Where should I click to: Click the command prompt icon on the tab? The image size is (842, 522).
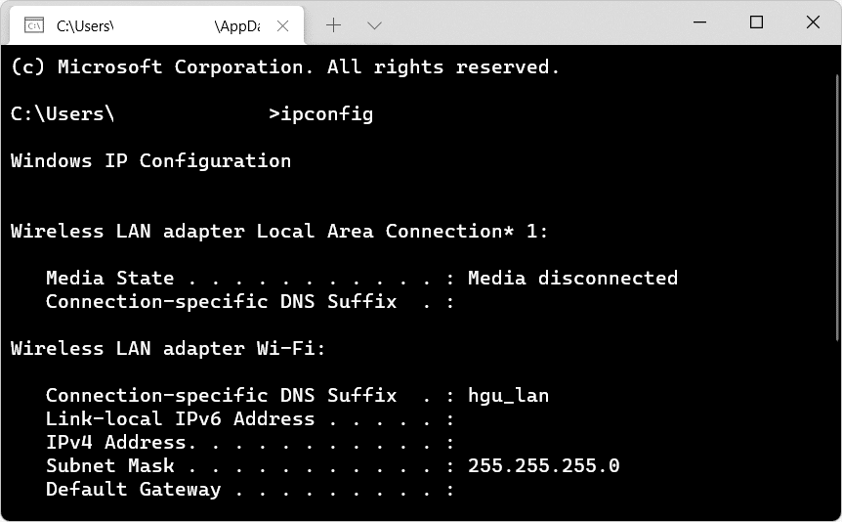(32, 25)
